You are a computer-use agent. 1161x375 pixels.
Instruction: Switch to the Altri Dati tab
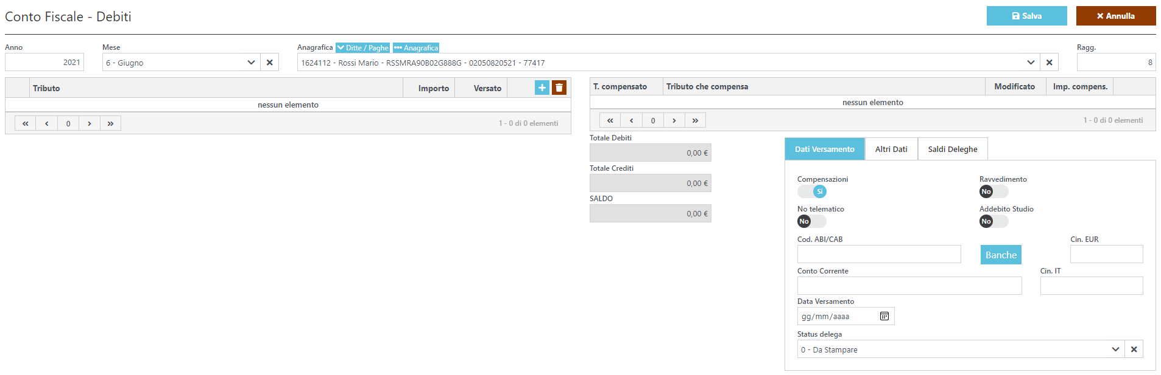(x=891, y=149)
